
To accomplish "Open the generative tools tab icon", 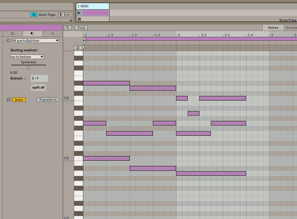I will point(52,34).
